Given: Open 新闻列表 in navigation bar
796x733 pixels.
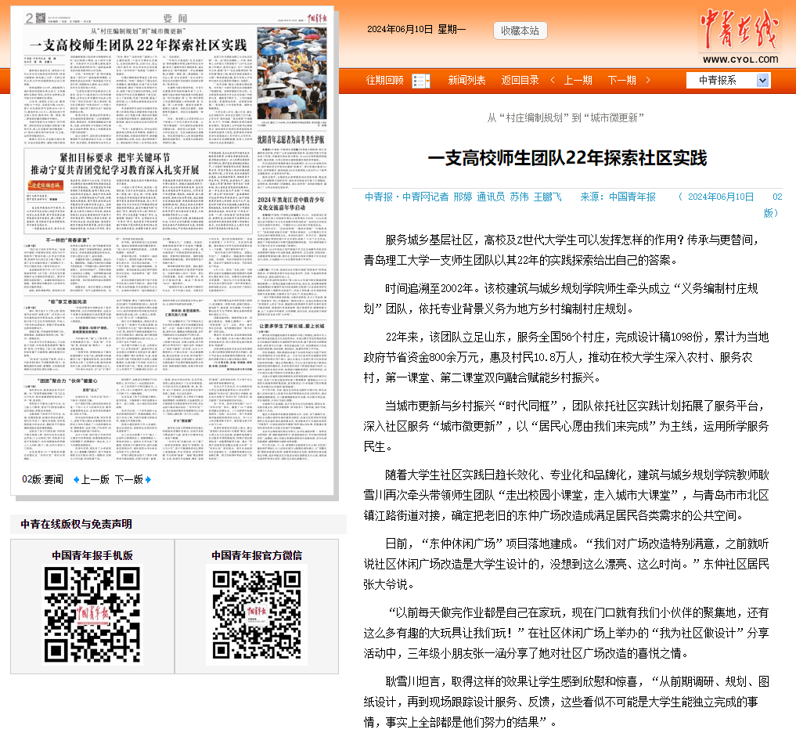Looking at the screenshot, I should (x=466, y=81).
